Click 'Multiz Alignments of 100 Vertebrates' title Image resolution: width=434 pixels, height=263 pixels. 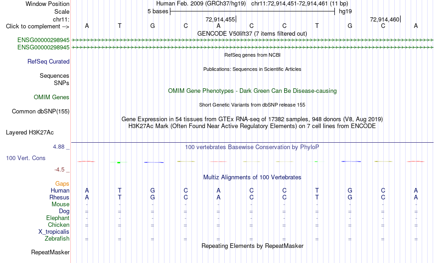[252, 177]
